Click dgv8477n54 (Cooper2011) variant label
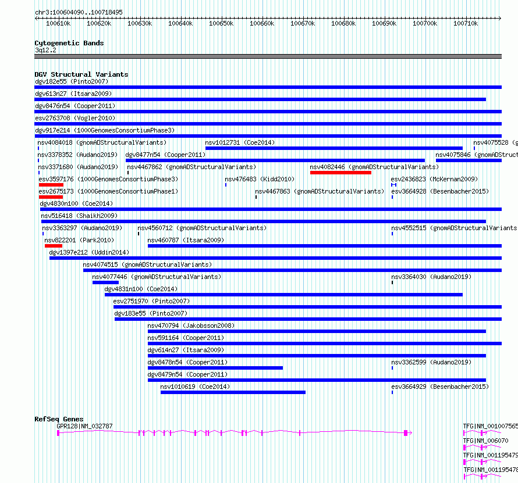Image resolution: width=518 pixels, height=483 pixels. point(165,155)
